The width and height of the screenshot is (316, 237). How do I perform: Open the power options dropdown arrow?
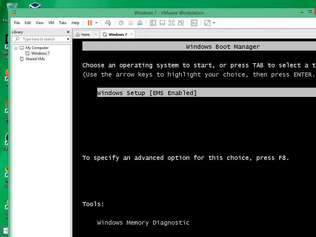click(x=96, y=23)
